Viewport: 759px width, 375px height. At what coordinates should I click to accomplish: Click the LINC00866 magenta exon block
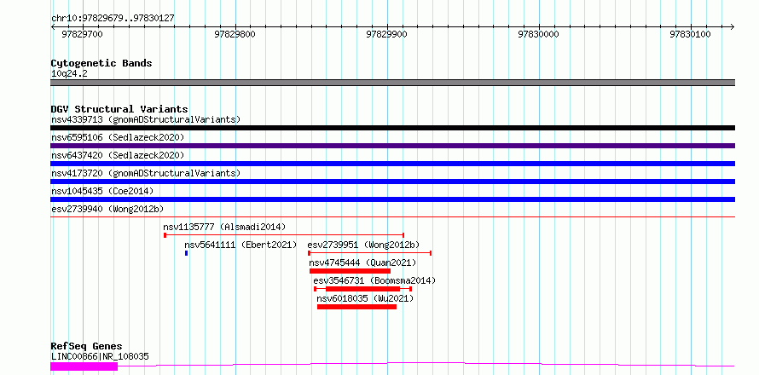(84, 366)
